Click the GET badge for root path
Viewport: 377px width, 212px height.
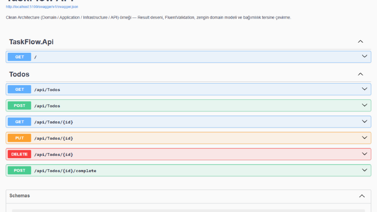pos(19,57)
